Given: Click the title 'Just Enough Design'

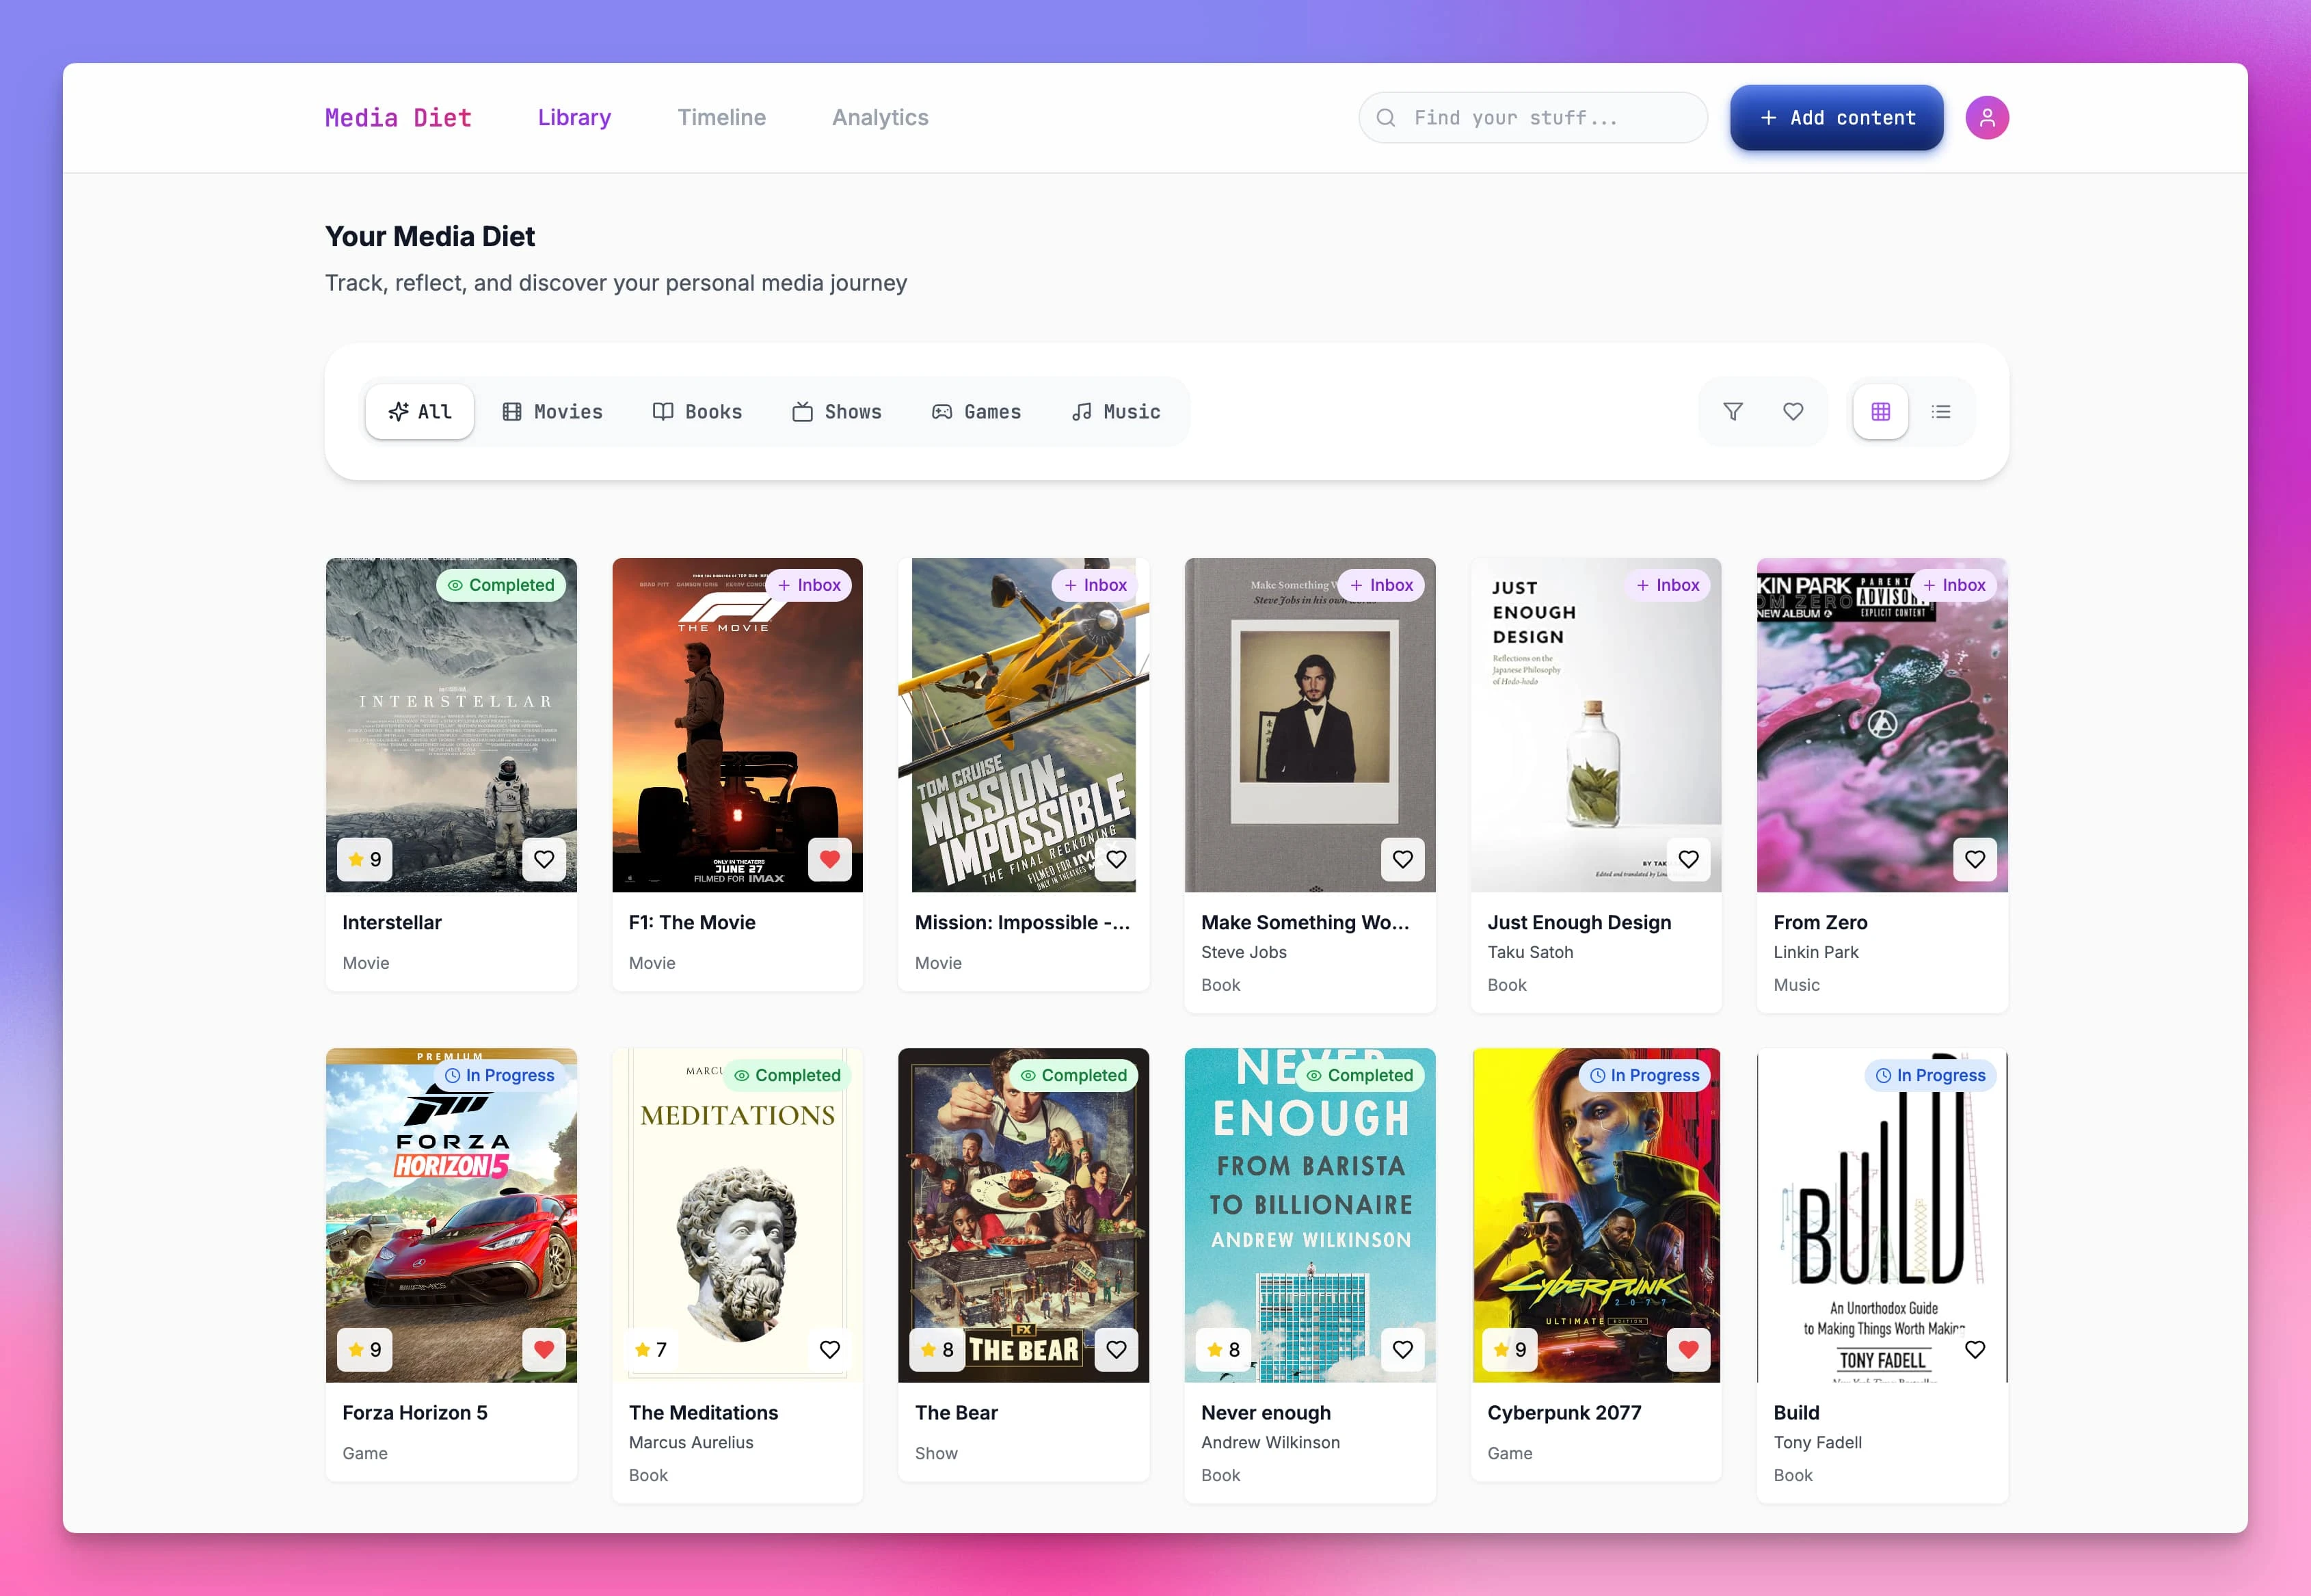Looking at the screenshot, I should click(x=1578, y=922).
